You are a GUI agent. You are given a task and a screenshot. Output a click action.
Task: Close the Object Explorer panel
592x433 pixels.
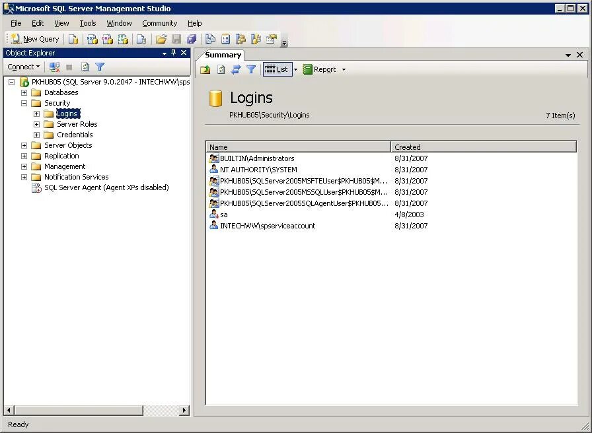[184, 53]
